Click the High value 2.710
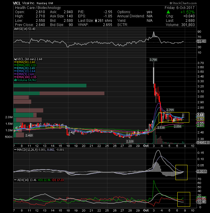The width and height of the screenshot is (210, 213). (x=40, y=16)
